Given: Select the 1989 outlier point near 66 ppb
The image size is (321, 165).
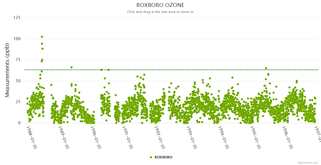Looking at the screenshot, I should [72, 67].
